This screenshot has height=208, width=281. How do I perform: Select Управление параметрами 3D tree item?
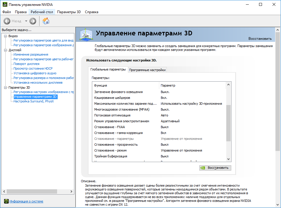[x=35, y=97]
